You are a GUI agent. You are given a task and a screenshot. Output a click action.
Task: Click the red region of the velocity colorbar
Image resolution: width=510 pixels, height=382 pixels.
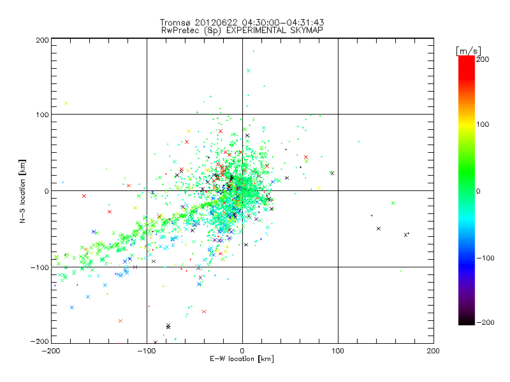click(467, 68)
